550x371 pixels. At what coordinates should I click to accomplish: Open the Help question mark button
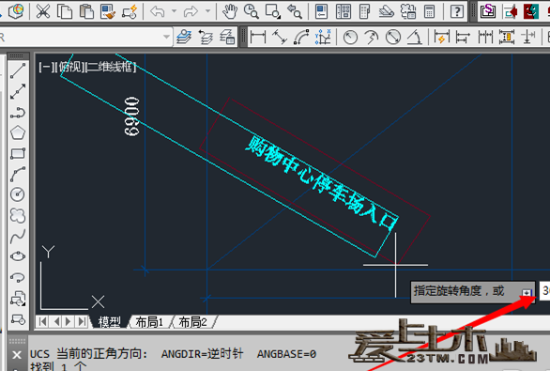pyautogui.click(x=457, y=11)
